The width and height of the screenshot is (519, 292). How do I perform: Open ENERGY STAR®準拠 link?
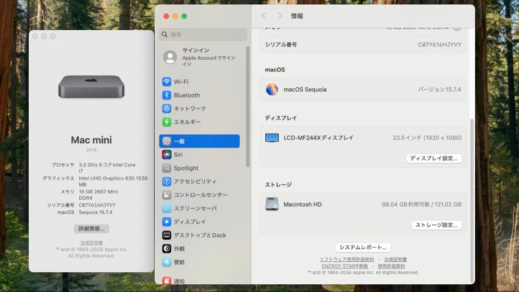[x=345, y=266]
